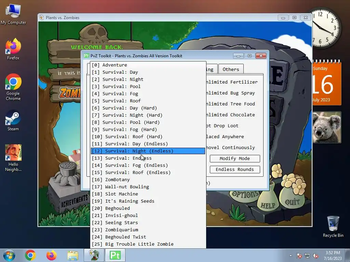Screen dimensions: 350x262
Task: Choose Survival: Fog mode
Action: [148, 93]
